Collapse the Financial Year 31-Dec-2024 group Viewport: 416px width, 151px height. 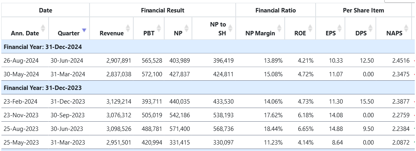(x=208, y=47)
